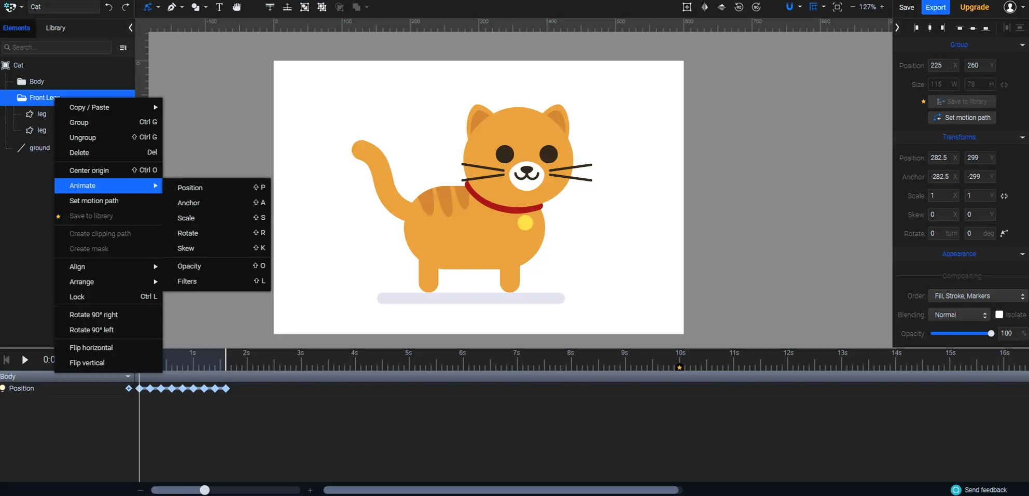Viewport: 1029px width, 496px height.
Task: Collapse the left Elements panel
Action: [x=130, y=28]
